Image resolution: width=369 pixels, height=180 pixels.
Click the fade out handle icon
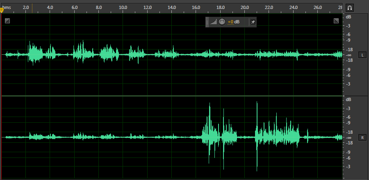pos(336,21)
